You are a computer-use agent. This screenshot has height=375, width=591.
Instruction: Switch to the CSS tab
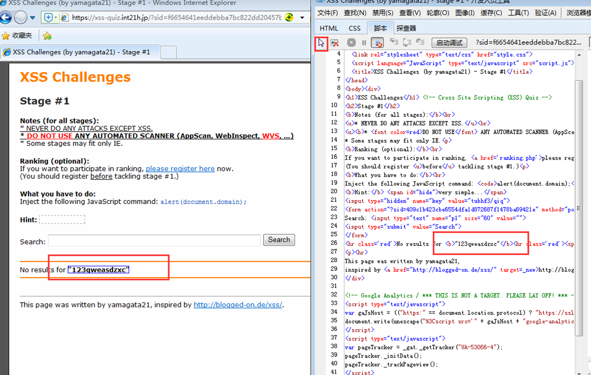(x=354, y=28)
